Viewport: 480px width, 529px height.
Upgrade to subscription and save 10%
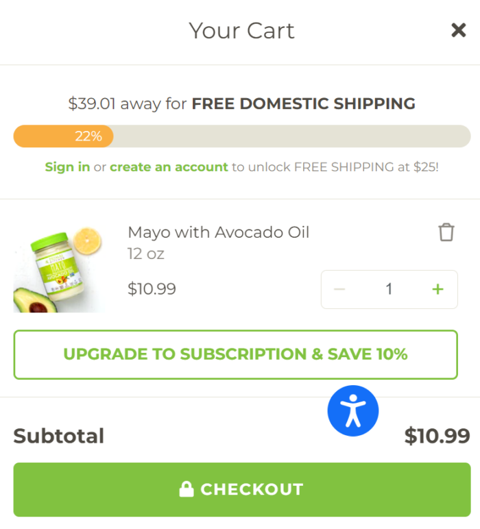pos(236,354)
